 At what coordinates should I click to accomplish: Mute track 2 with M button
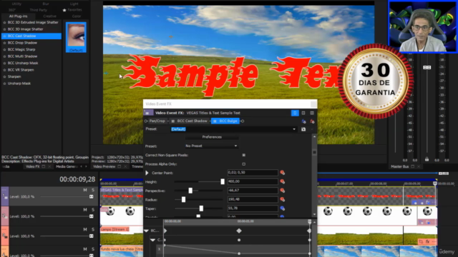click(x=85, y=210)
